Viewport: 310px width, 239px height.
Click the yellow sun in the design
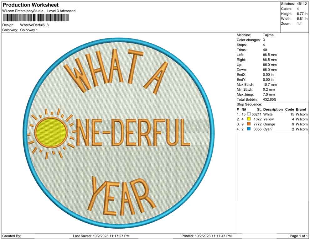[x=51, y=133]
